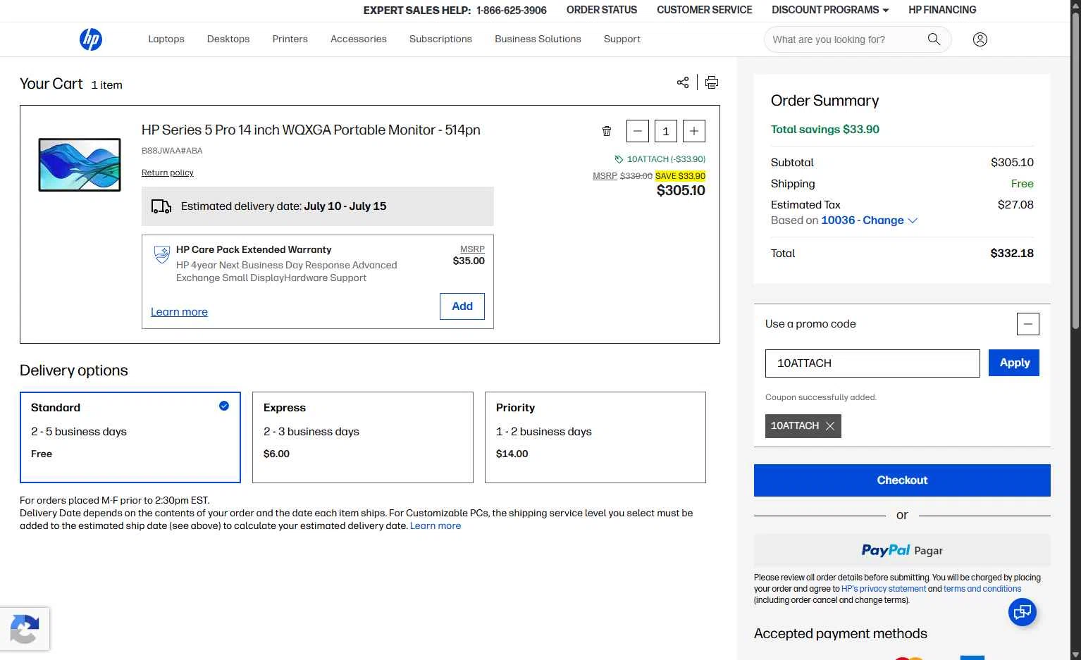Image resolution: width=1081 pixels, height=660 pixels.
Task: Increase quantity with plus button
Action: coord(694,131)
